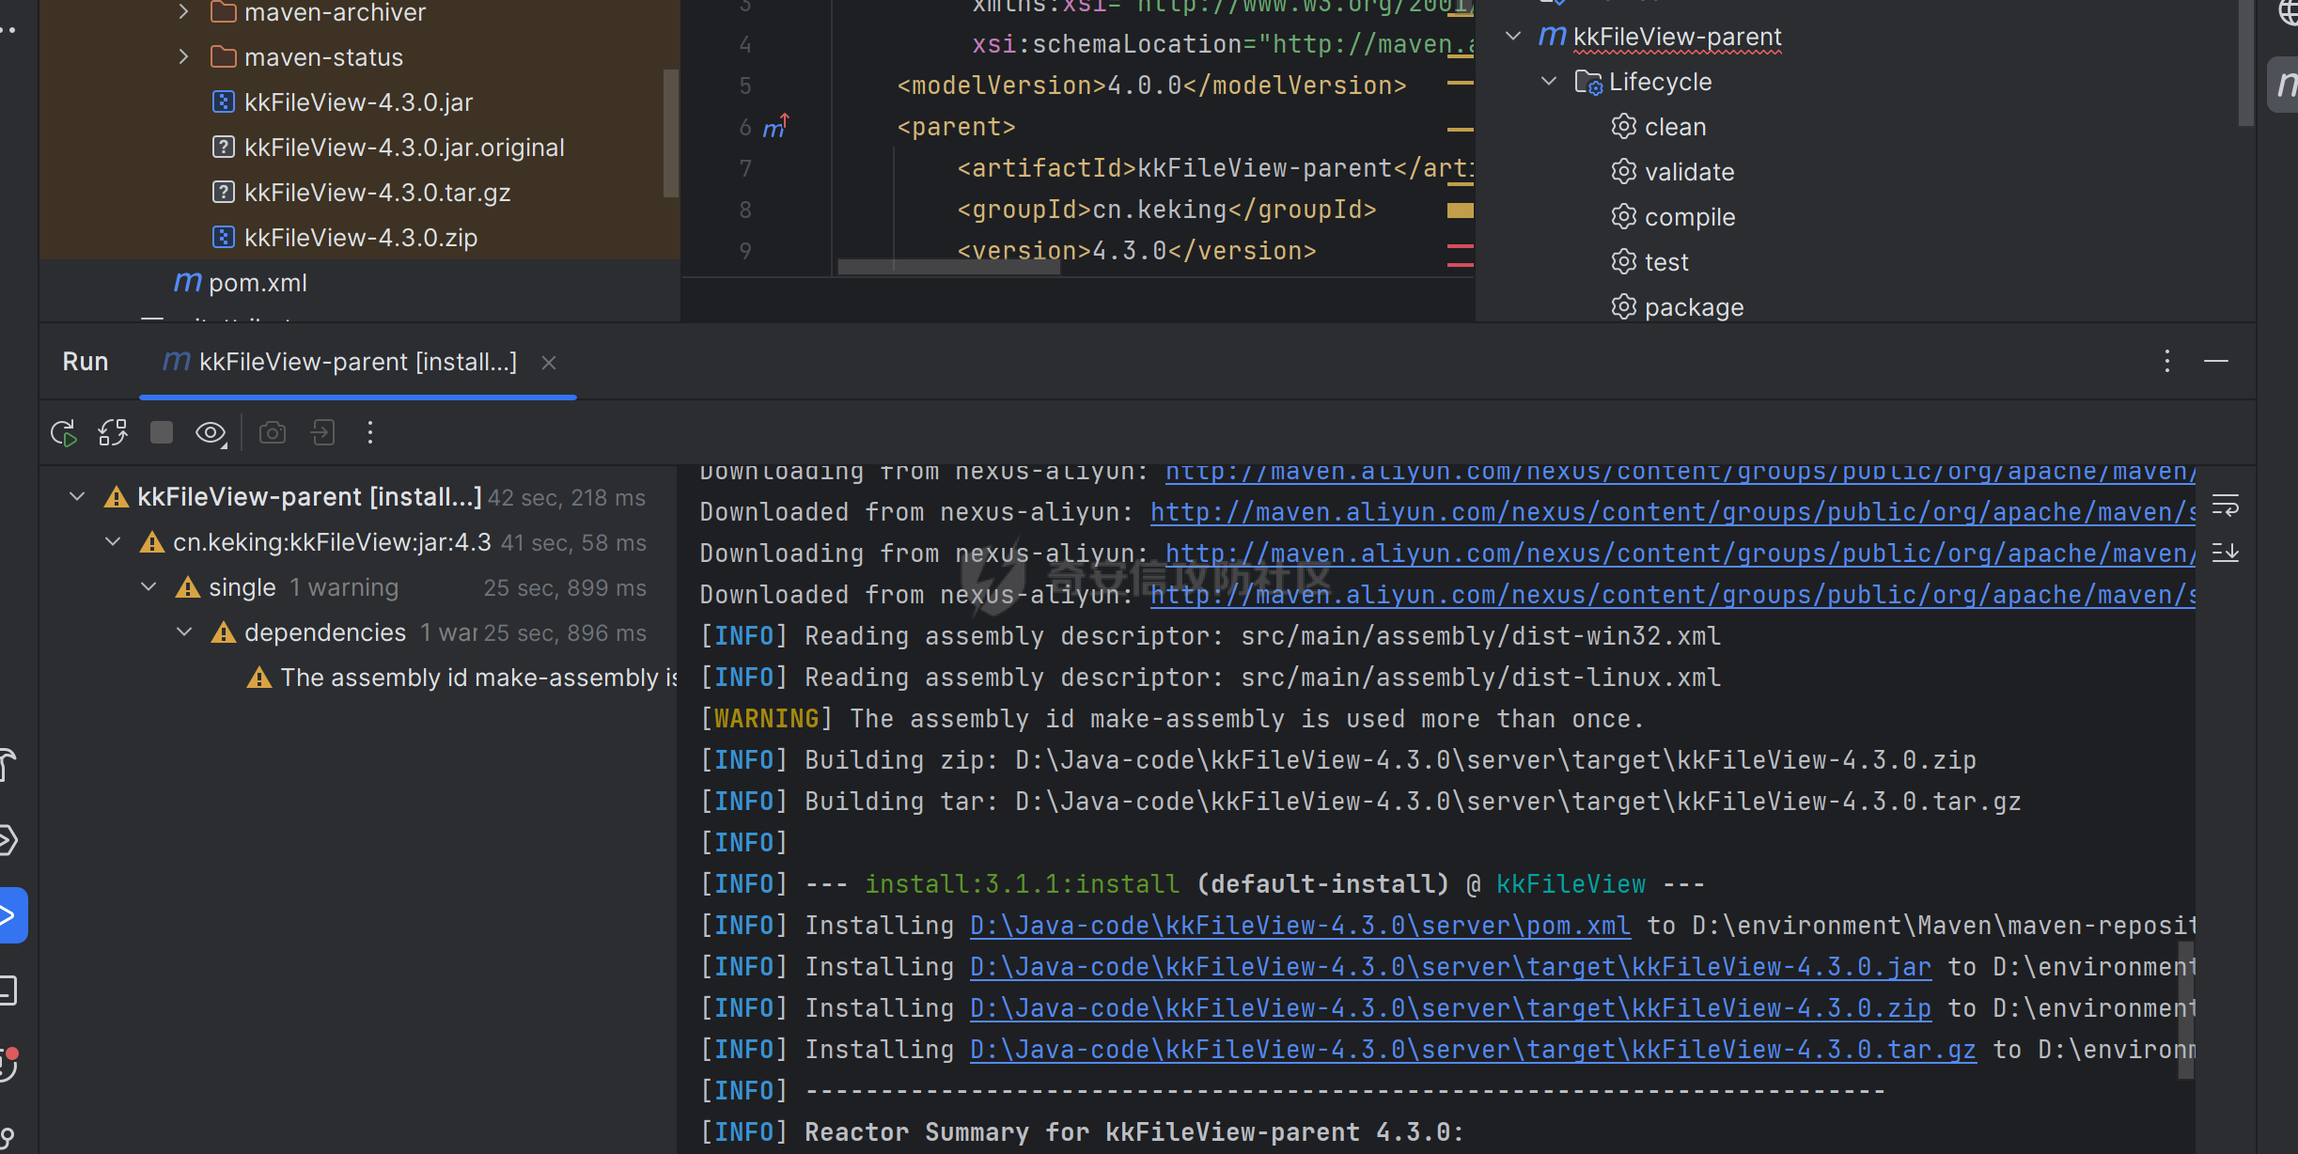The image size is (2298, 1154).
Task: Open the Problems sidebar icon with red dot
Action: pos(8,1064)
